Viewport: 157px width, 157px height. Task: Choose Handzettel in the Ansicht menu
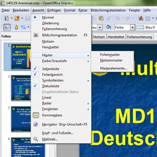tap(61, 47)
